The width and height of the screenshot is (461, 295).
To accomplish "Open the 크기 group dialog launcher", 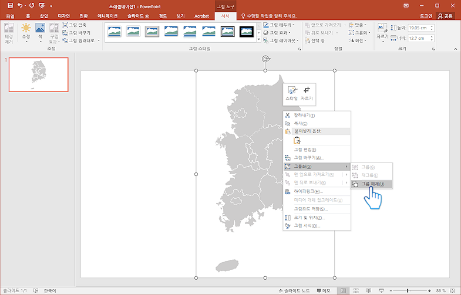I will point(433,49).
